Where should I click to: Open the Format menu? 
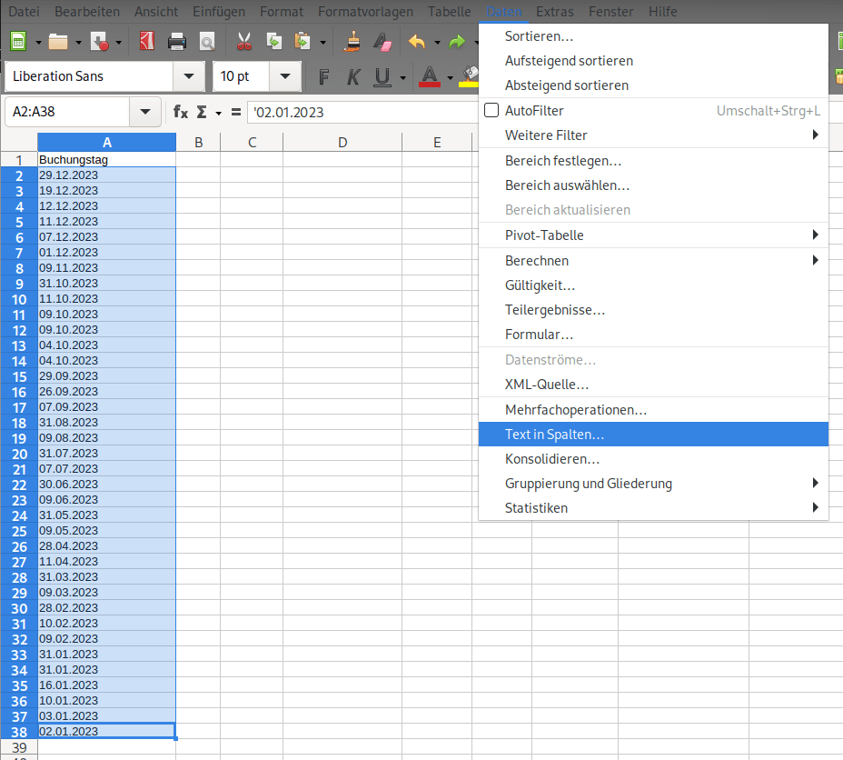click(x=282, y=11)
